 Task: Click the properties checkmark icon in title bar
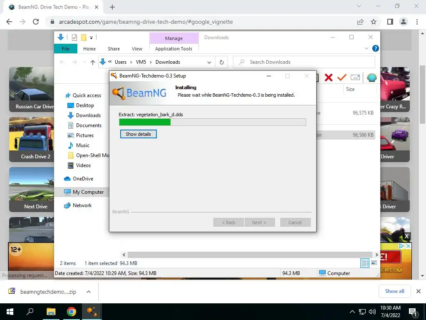click(x=74, y=37)
